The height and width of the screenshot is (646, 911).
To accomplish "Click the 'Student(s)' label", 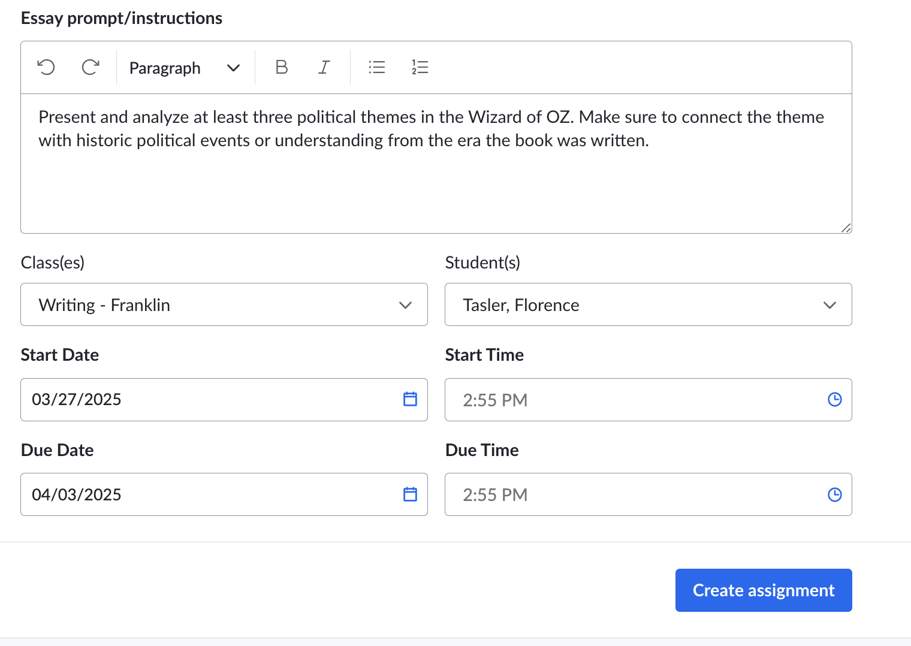I will tap(482, 262).
